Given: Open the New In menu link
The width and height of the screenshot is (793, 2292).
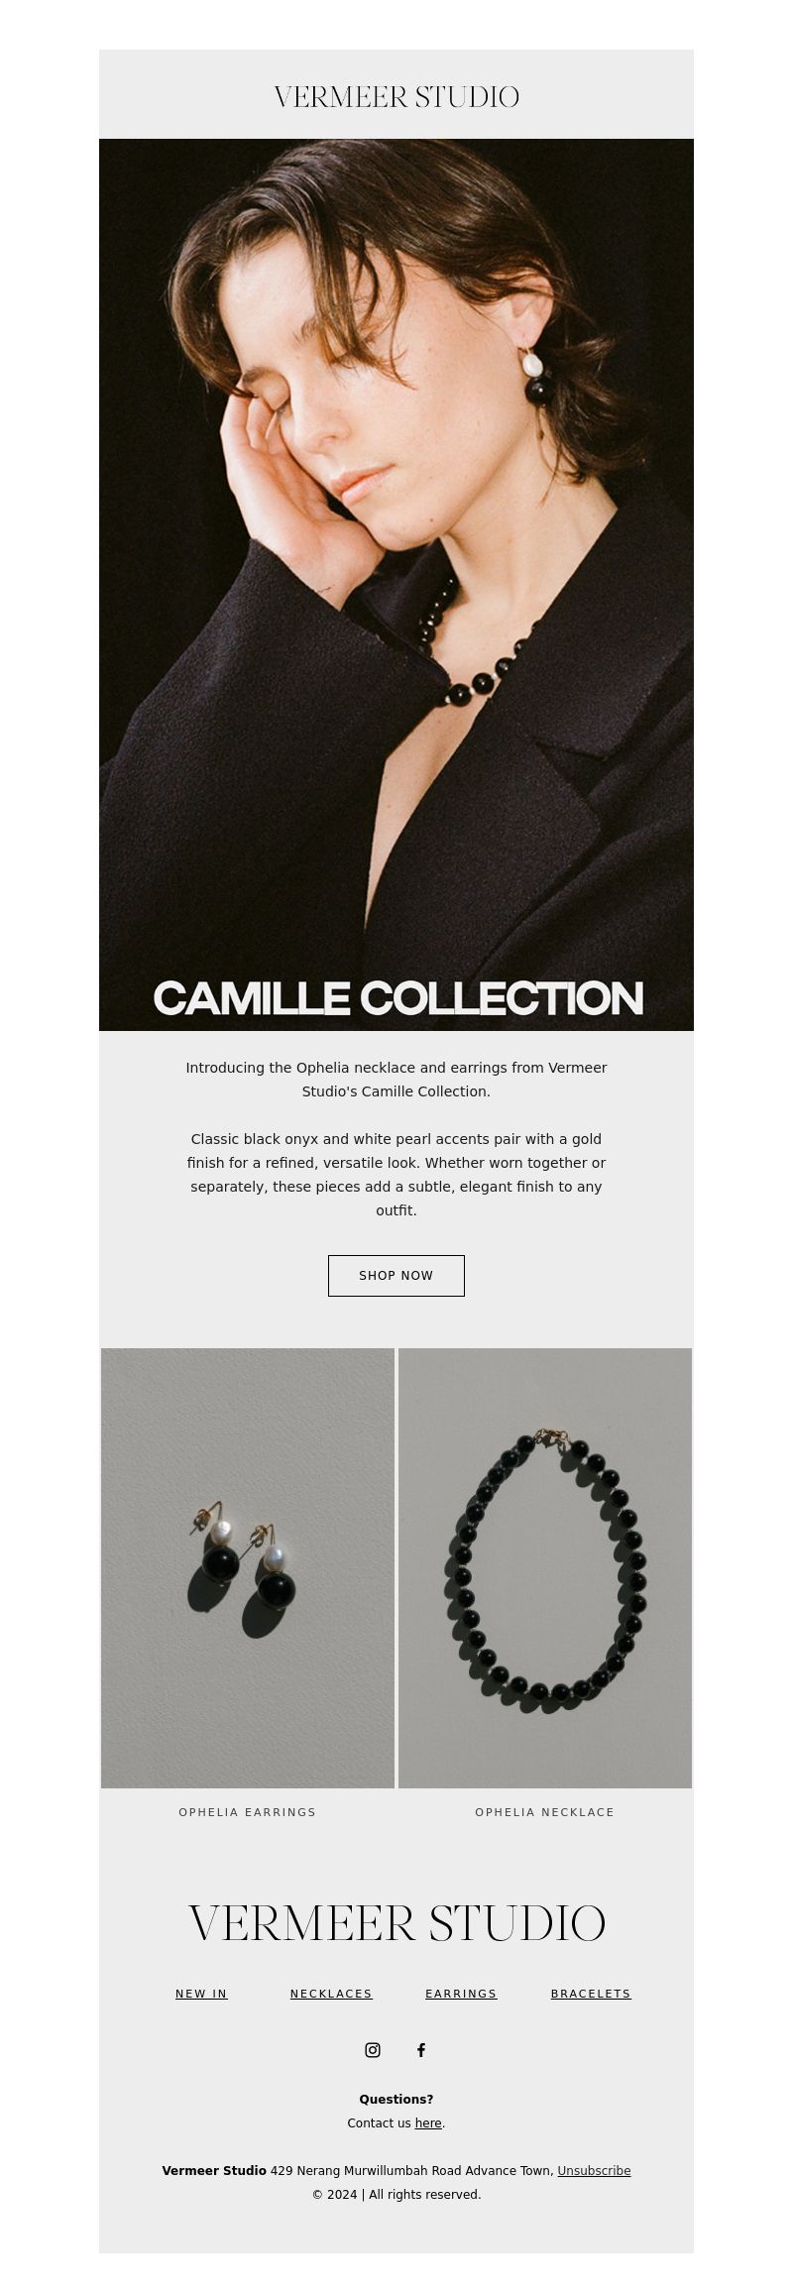Looking at the screenshot, I should pyautogui.click(x=201, y=1994).
